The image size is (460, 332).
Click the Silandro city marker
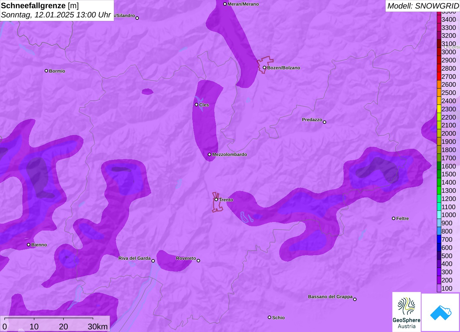(137, 18)
